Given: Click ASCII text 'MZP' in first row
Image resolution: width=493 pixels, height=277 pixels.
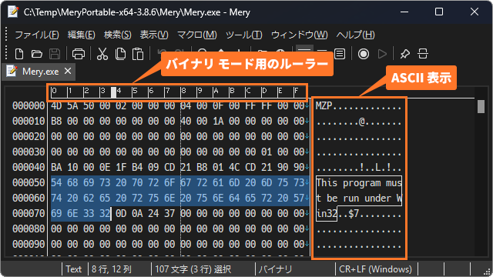Looking at the screenshot, I should [x=324, y=106].
